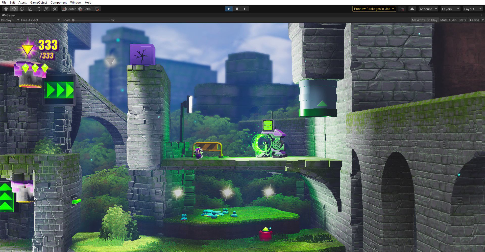Open the Display 1 dropdown
Screen dimensions: 485x252
10,20
